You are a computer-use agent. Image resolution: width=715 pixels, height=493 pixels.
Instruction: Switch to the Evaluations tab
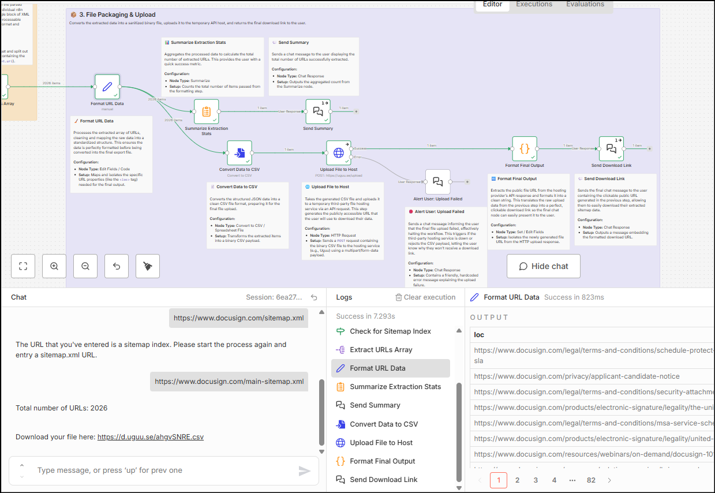pos(585,5)
